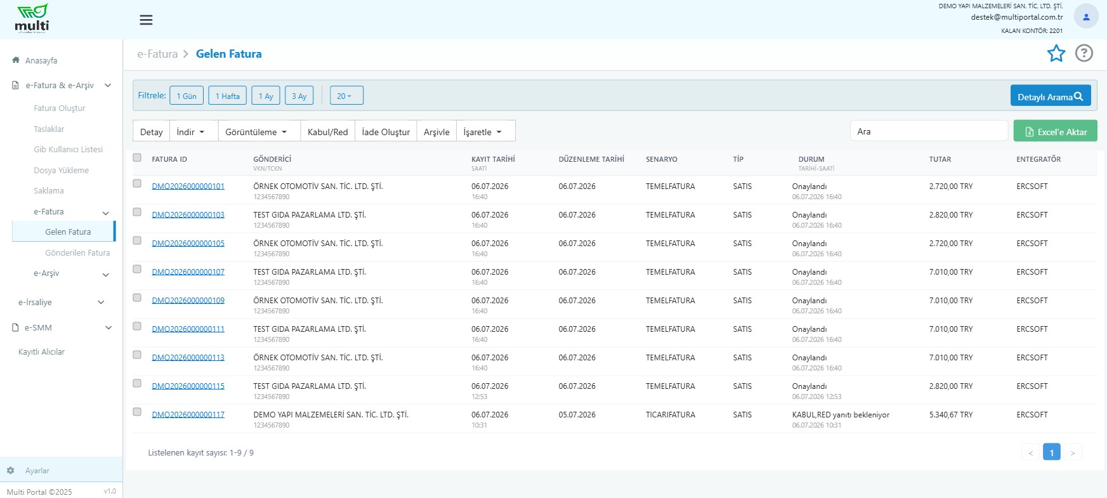
Task: Export list with Excel'e Aktar button
Action: 1056,131
